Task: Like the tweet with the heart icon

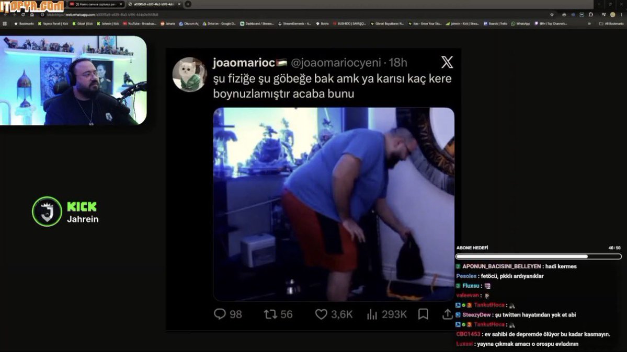Action: 321,314
